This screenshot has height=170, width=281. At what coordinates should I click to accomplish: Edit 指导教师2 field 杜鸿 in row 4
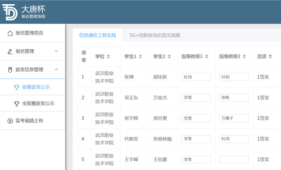(x=234, y=139)
